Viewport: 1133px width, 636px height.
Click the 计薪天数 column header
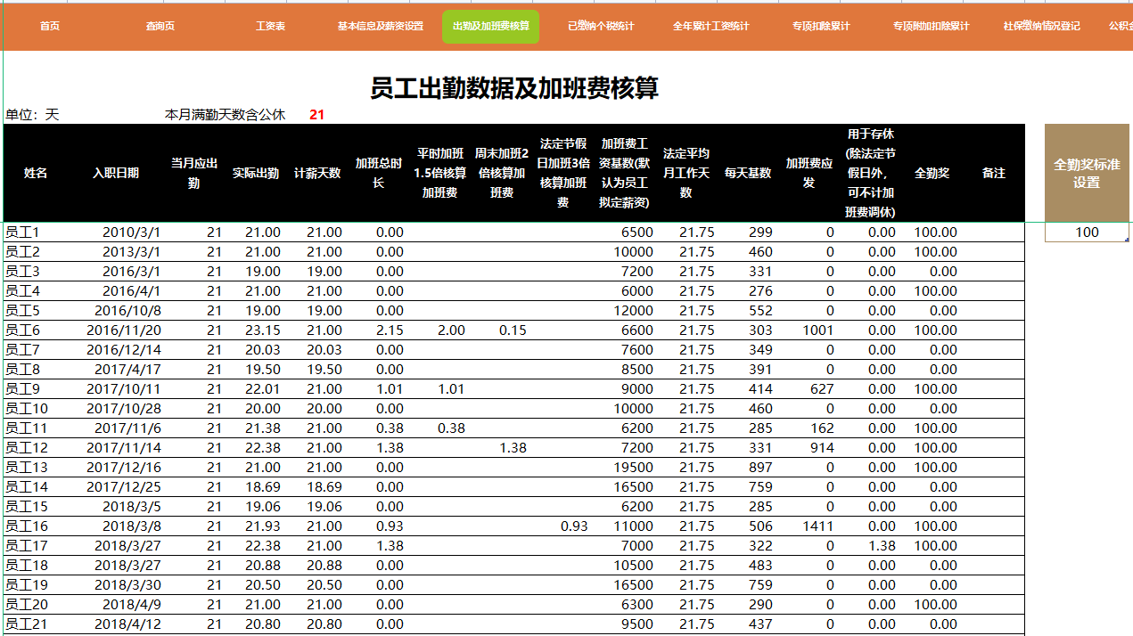tap(317, 173)
